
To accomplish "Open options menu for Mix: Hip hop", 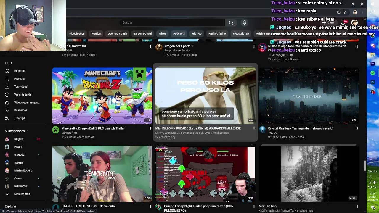I will (357, 206).
